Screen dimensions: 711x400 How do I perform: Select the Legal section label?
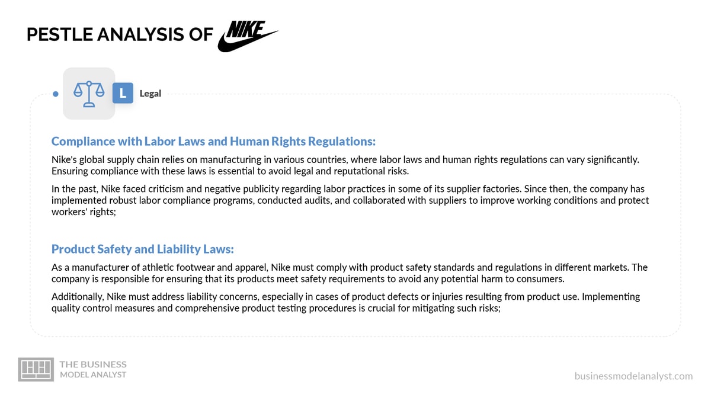pyautogui.click(x=150, y=94)
